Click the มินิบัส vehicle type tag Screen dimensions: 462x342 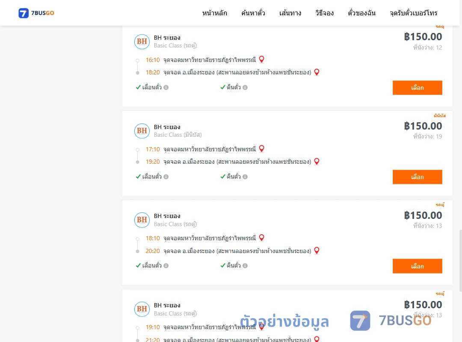pos(440,115)
